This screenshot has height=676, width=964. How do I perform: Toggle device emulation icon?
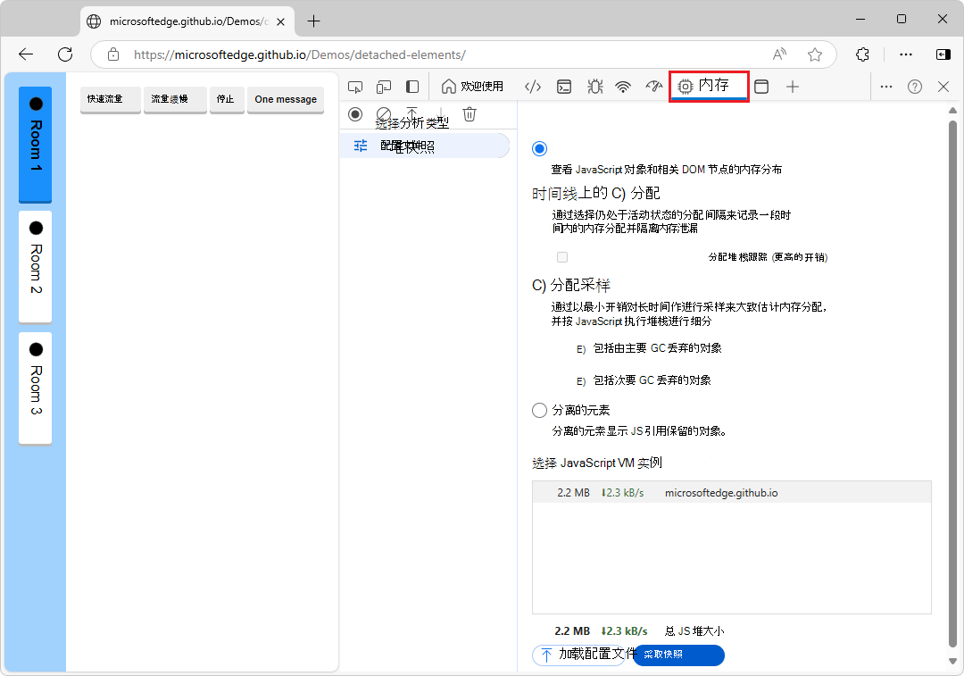[384, 87]
